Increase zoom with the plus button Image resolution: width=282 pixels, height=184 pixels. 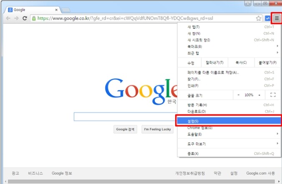coord(259,95)
